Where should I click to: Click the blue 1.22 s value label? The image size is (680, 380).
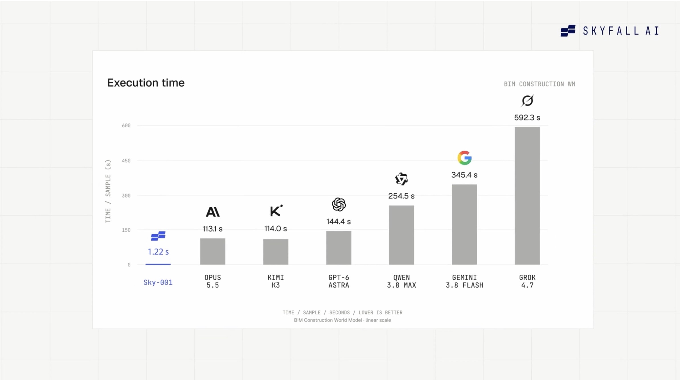(158, 252)
